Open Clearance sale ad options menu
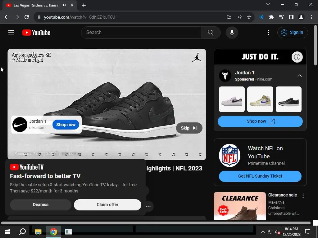 coord(303,196)
